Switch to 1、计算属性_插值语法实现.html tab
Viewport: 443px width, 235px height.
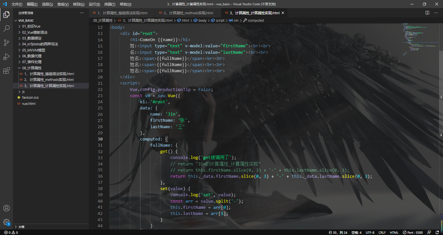click(x=122, y=13)
